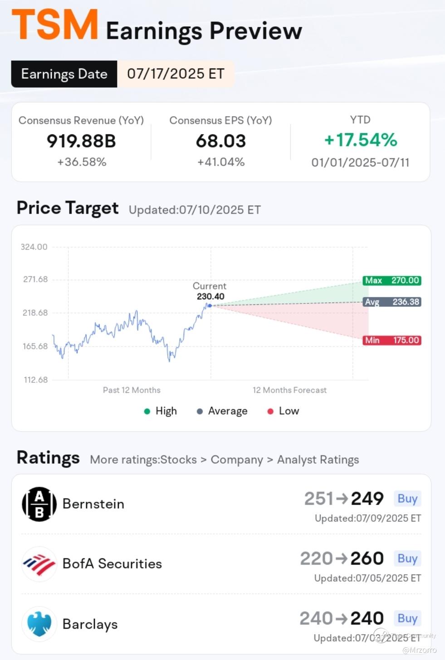Click the 07/17/2025 ET date field
The width and height of the screenshot is (445, 660).
(176, 74)
